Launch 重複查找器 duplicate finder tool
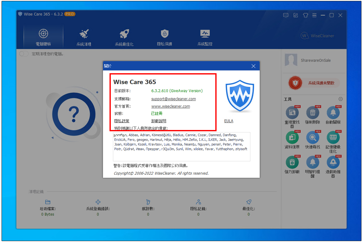The image size is (363, 242). click(292, 117)
